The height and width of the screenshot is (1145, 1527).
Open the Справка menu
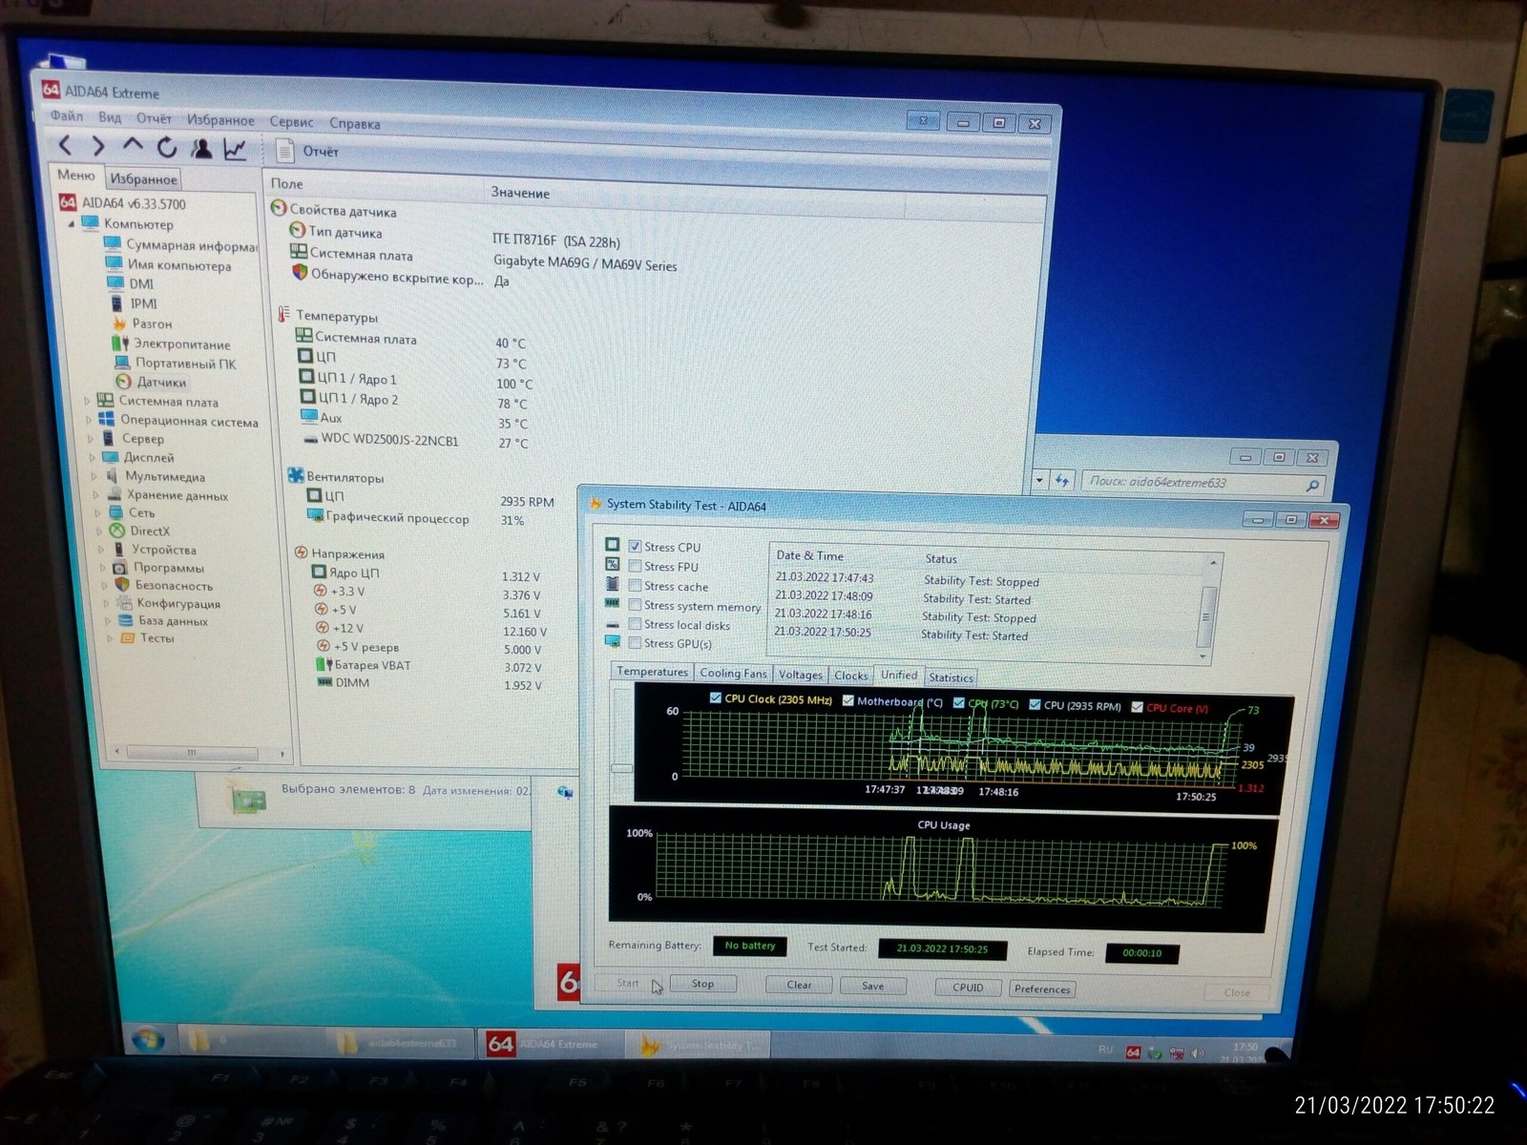[354, 123]
